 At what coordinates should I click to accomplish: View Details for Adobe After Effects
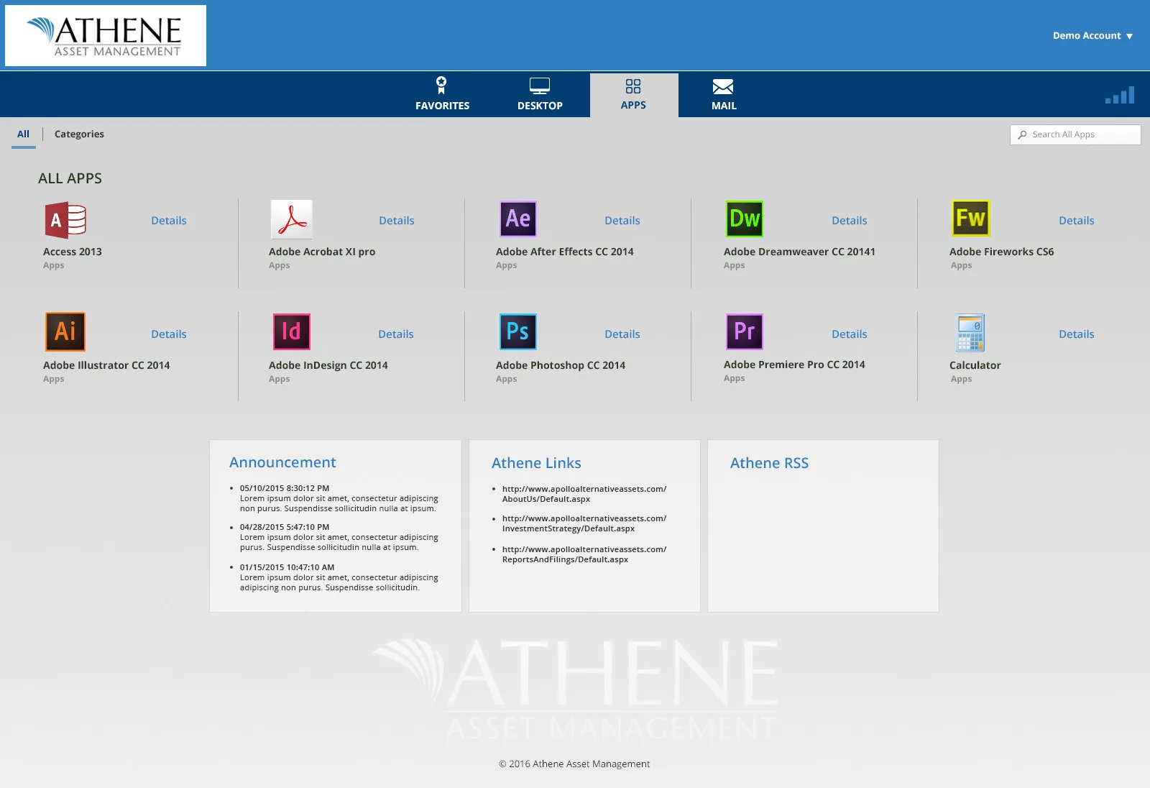pos(622,221)
